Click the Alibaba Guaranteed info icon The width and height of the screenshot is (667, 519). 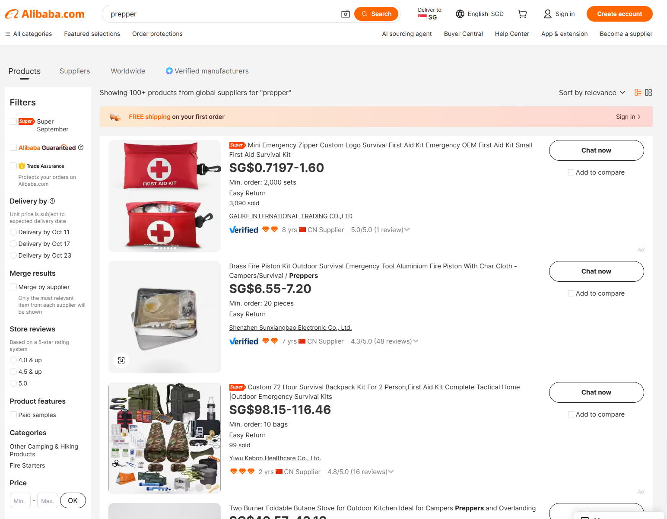(x=81, y=148)
